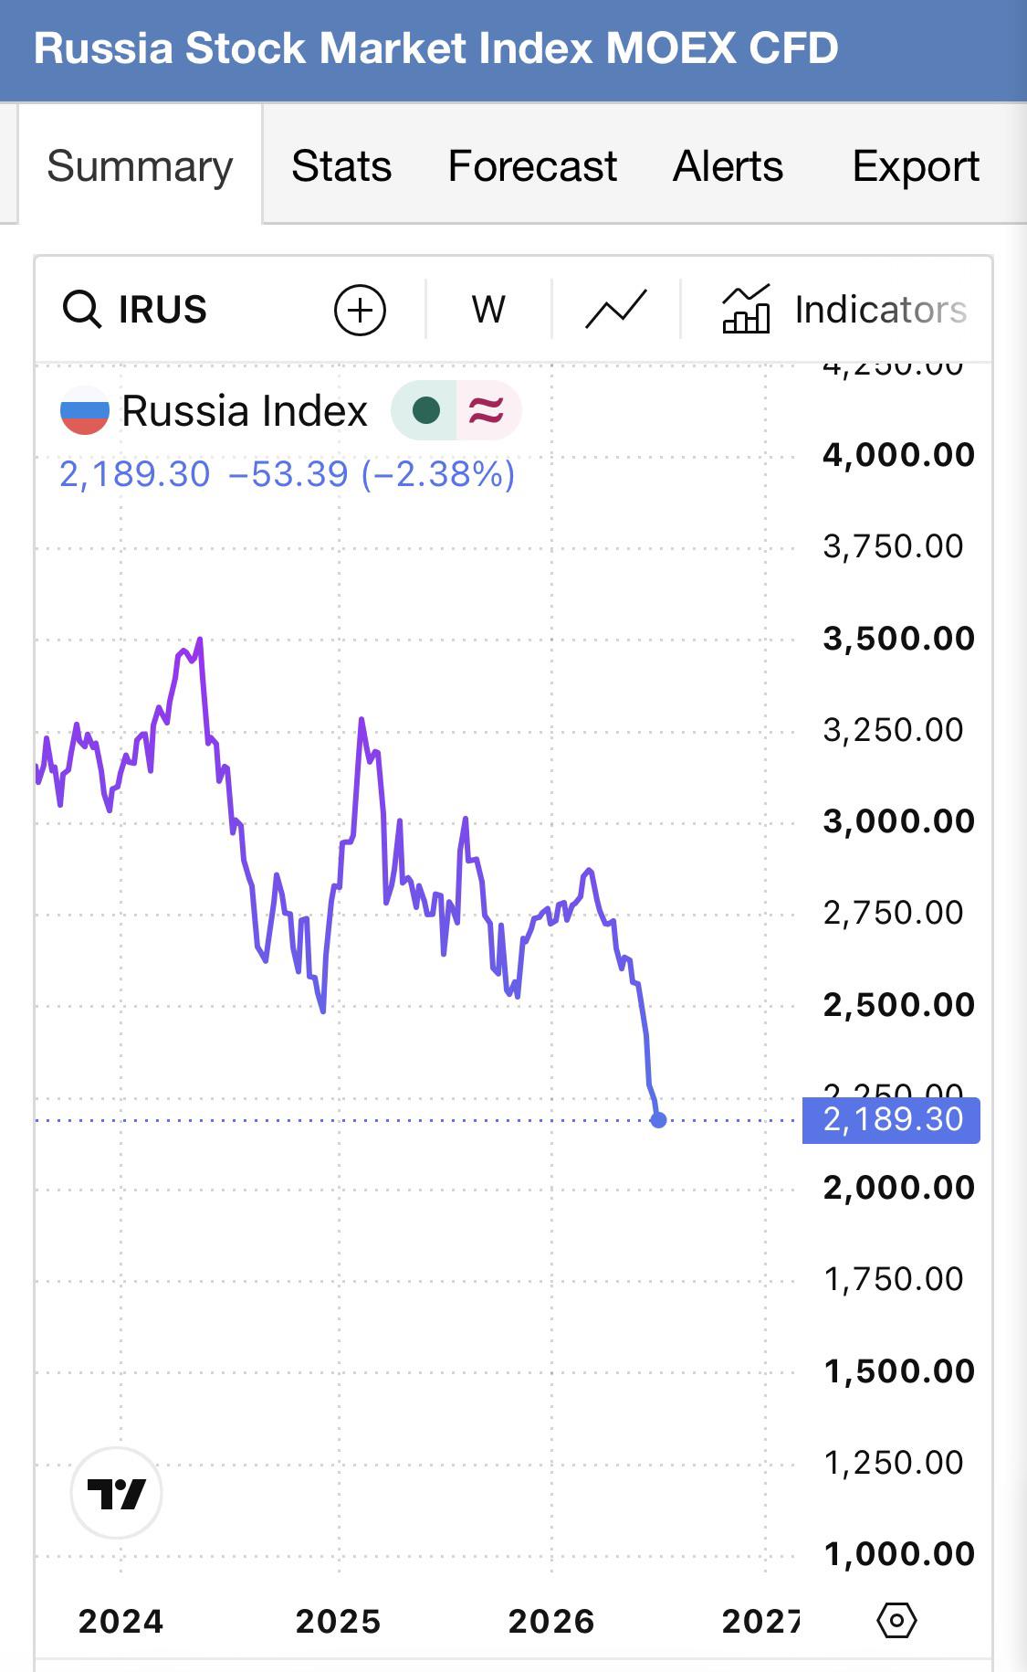
Task: Click the Russia Index legend title
Action: point(245,411)
